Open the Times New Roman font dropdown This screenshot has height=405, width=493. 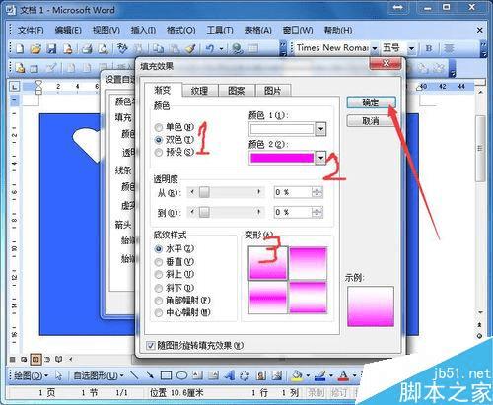375,49
